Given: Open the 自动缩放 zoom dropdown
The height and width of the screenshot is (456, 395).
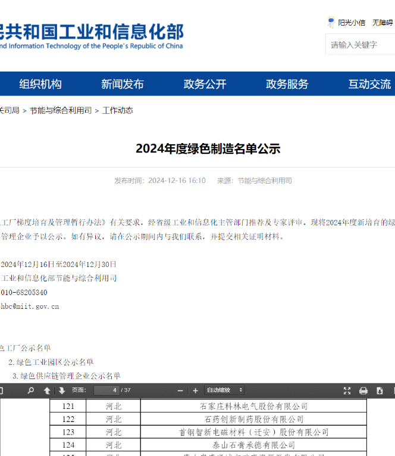Looking at the screenshot, I should (224, 390).
